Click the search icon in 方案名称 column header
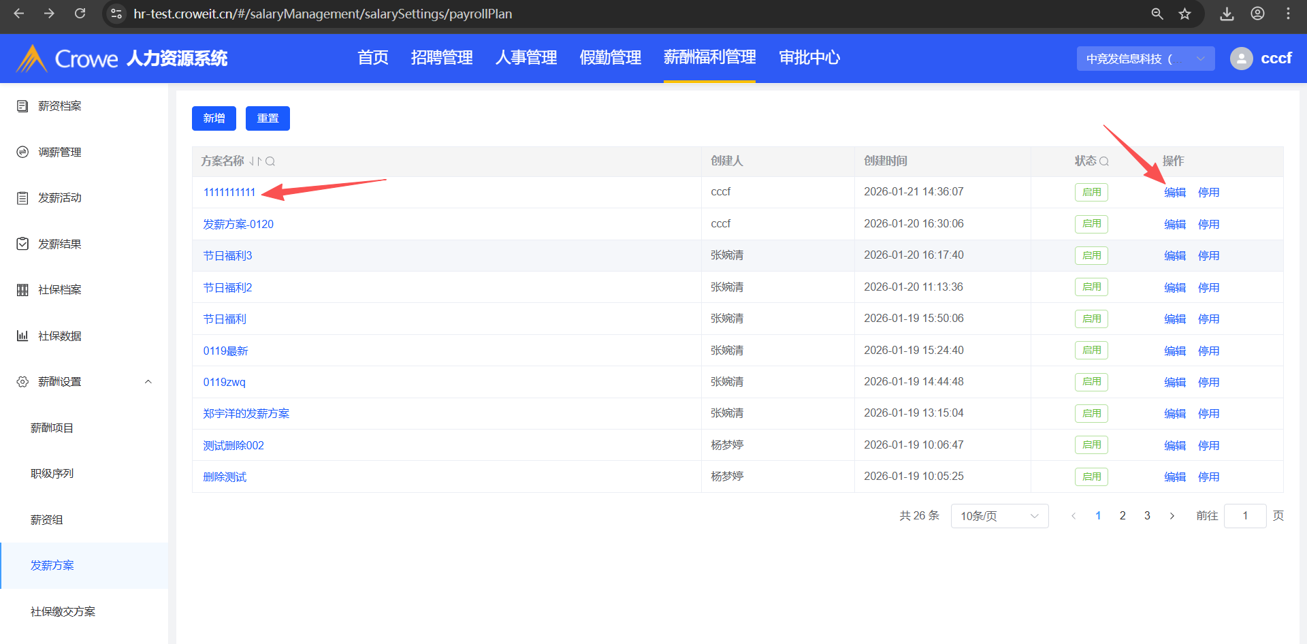This screenshot has height=644, width=1307. 270,161
